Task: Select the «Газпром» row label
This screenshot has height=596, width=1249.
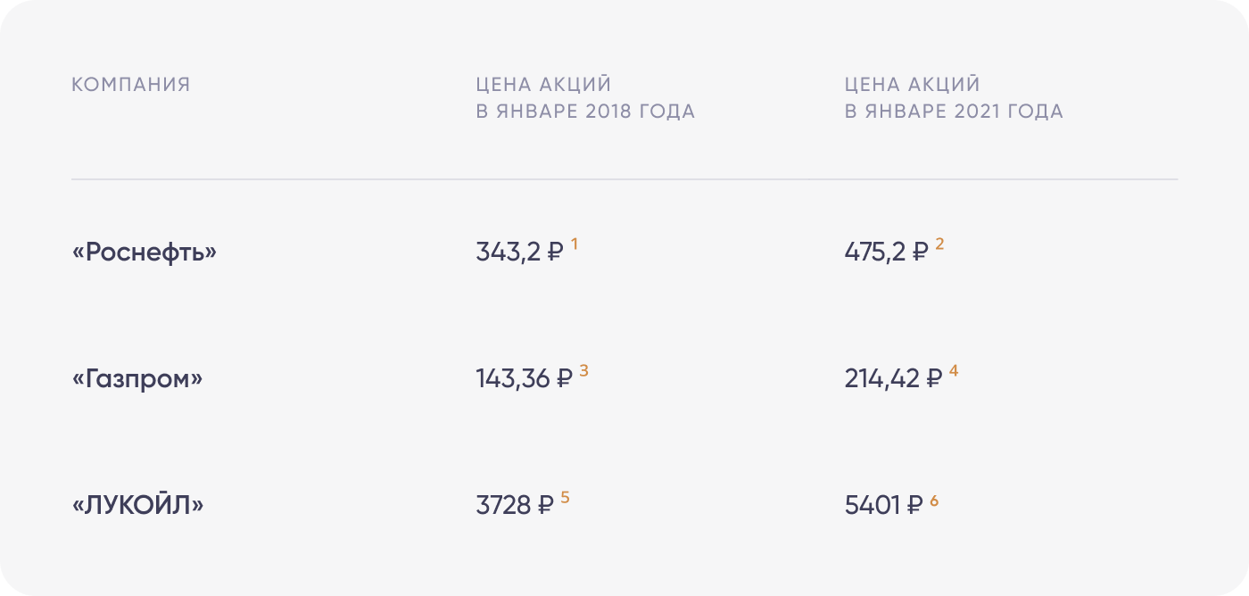Action: (x=137, y=379)
